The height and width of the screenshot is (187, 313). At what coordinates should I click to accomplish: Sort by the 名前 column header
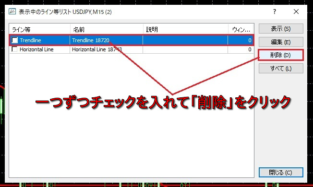(x=107, y=30)
